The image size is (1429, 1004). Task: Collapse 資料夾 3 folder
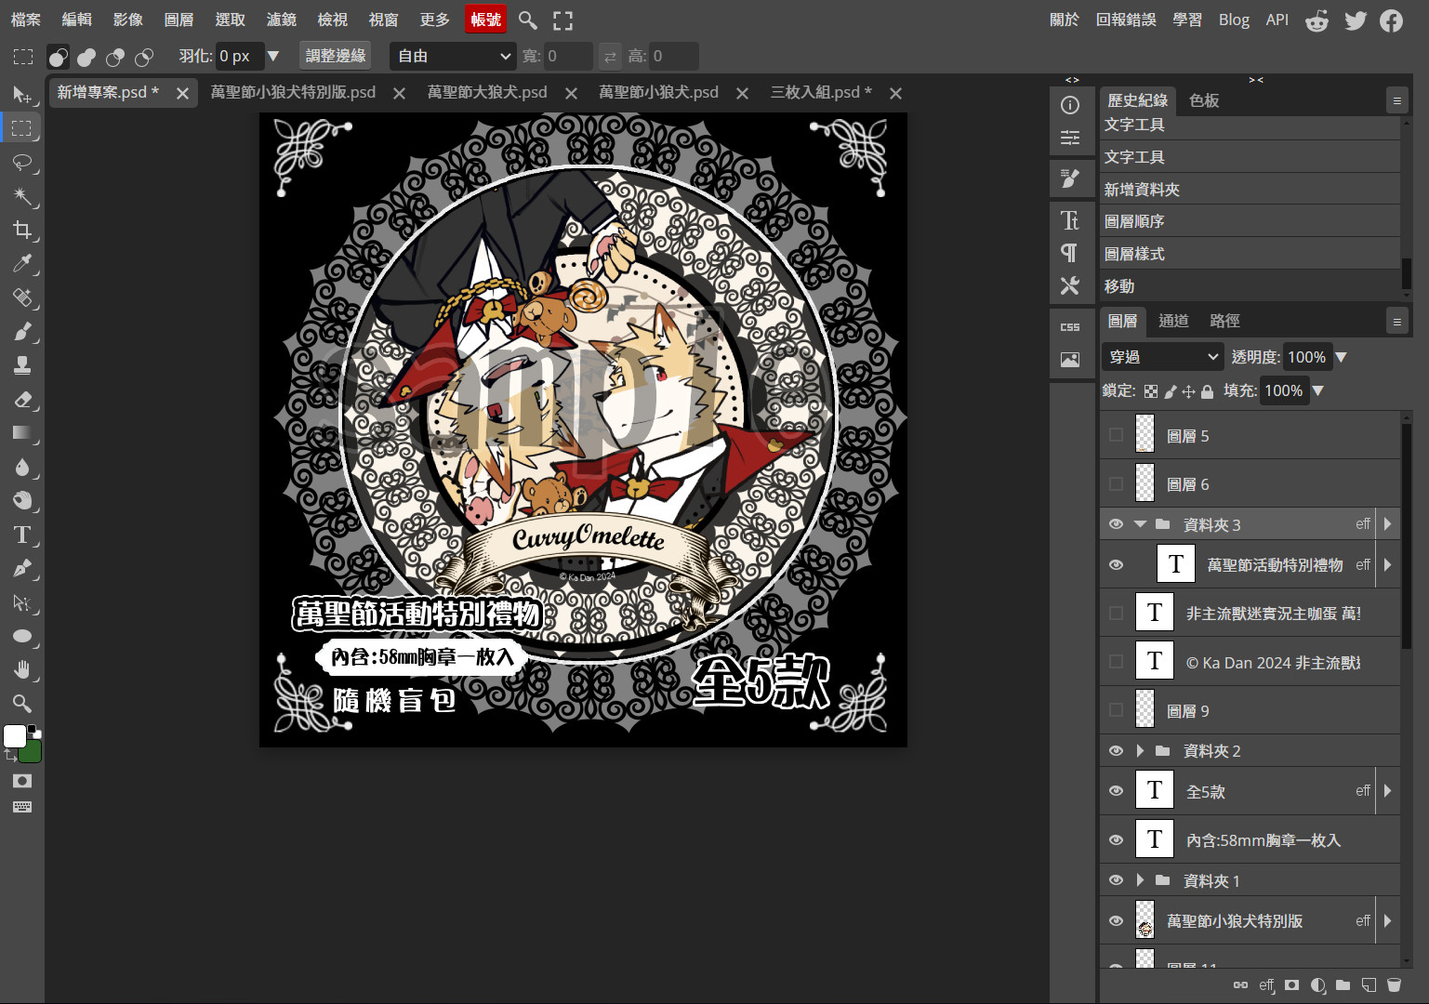tap(1141, 524)
